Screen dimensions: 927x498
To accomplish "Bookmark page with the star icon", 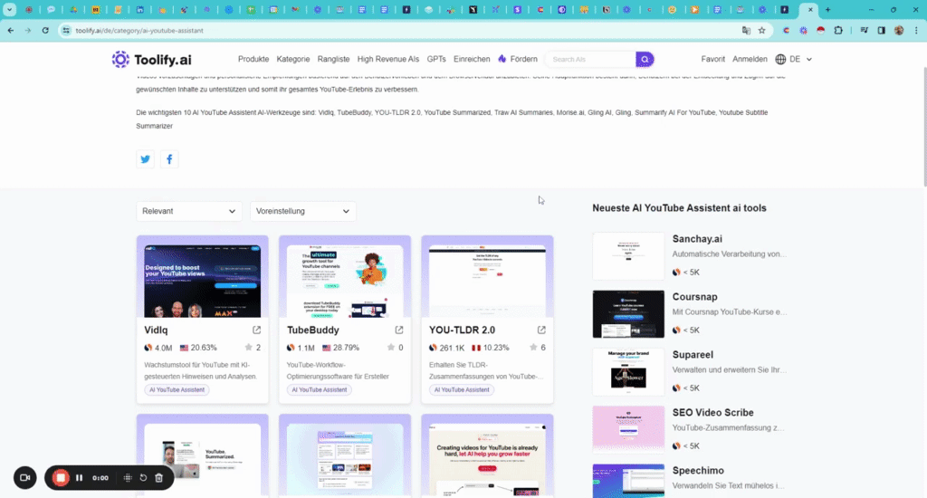I will pyautogui.click(x=762, y=30).
